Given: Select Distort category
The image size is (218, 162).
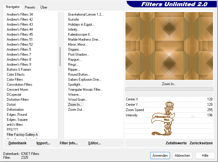Looking at the screenshot, I should [11, 105].
